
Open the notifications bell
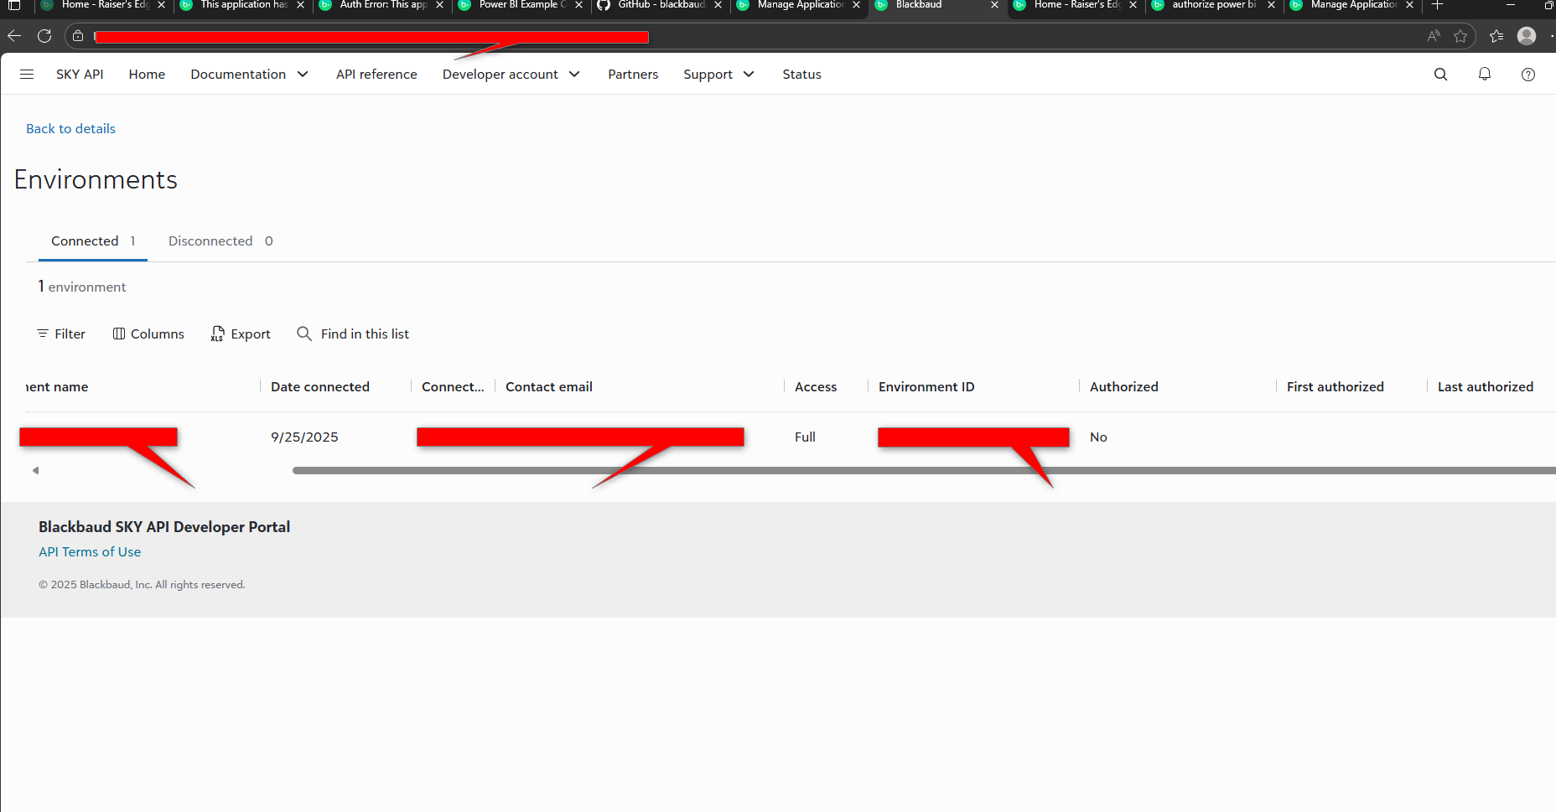point(1485,75)
